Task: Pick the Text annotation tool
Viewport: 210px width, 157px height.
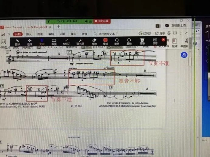Action: coord(41,42)
